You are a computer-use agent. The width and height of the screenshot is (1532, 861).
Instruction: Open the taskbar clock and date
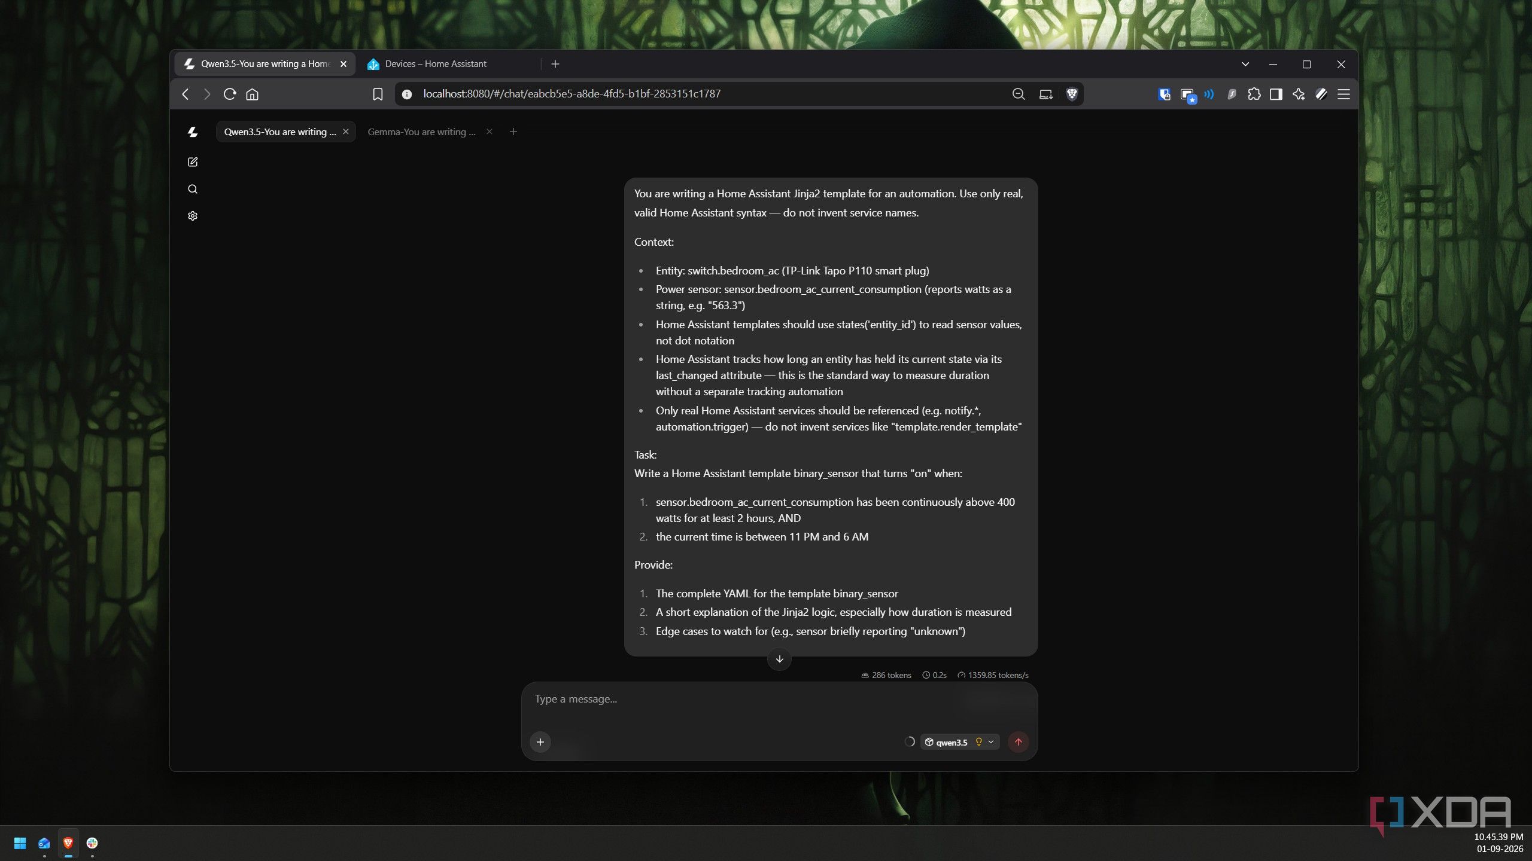(1499, 843)
